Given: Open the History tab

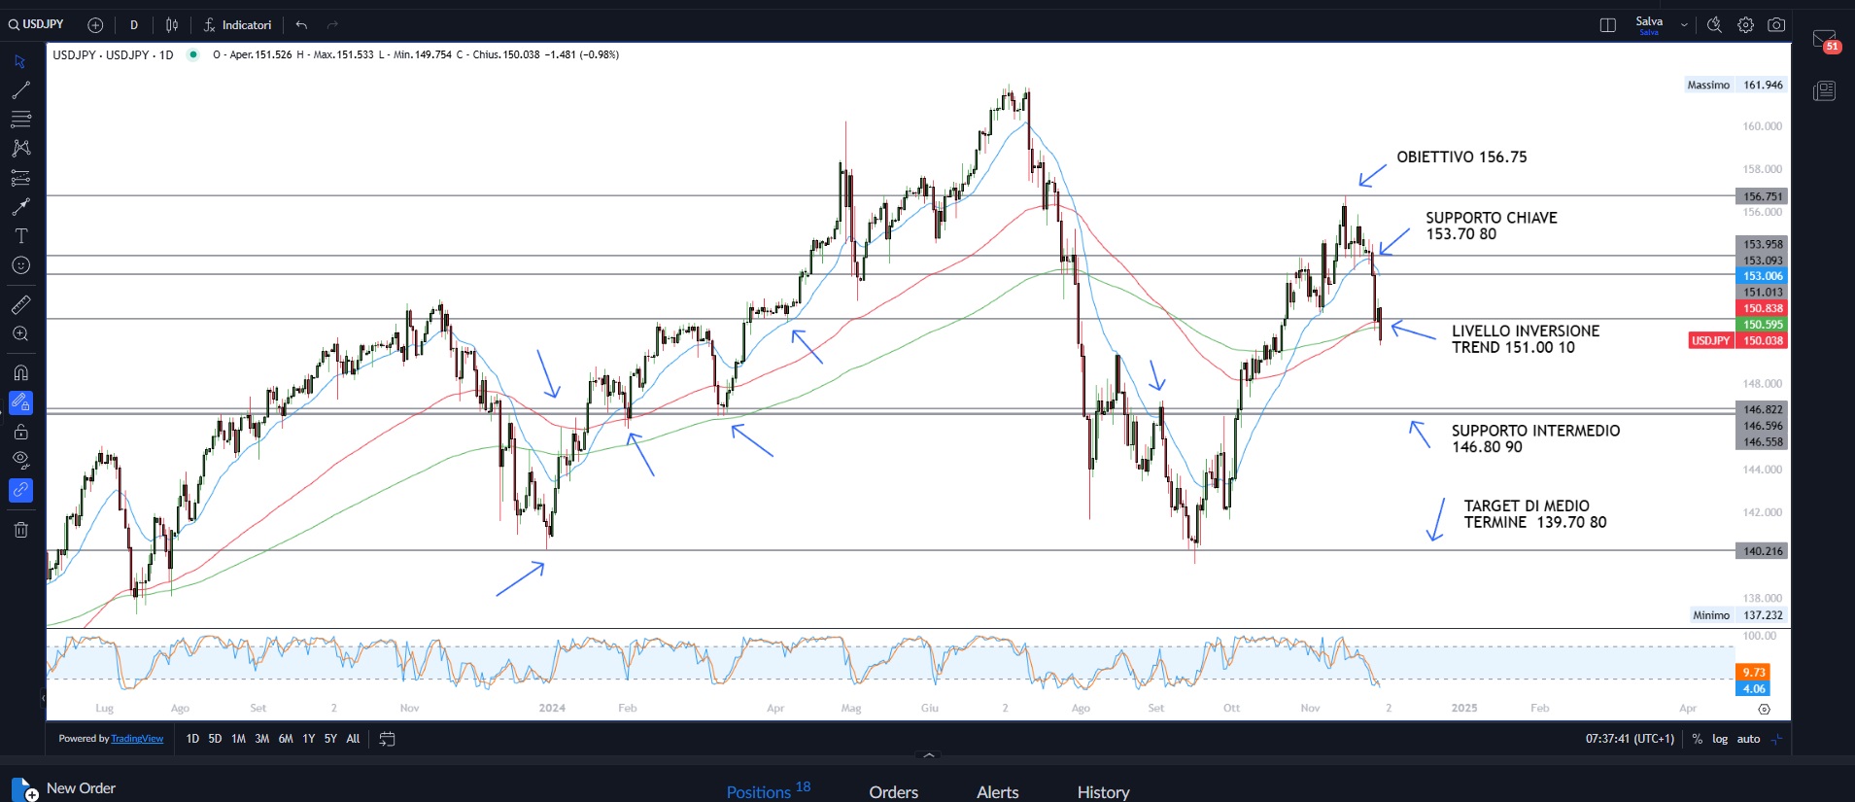Looking at the screenshot, I should coord(1103,792).
